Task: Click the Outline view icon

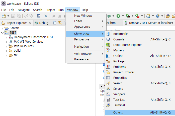Action: tap(108, 56)
